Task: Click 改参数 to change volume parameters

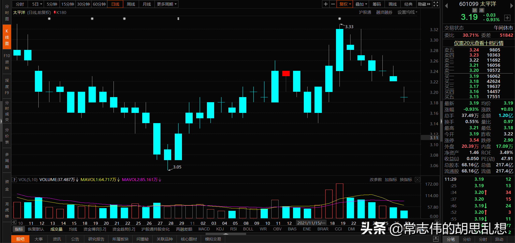Action: coord(376,180)
